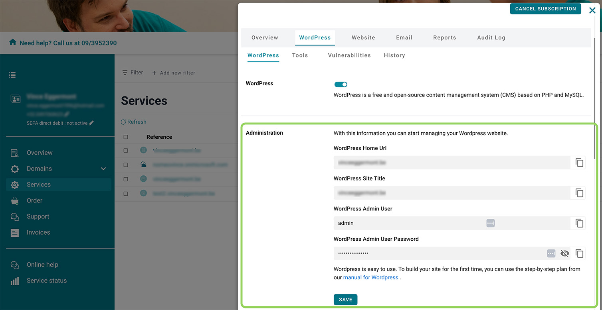Open password manager icon in Password field
Viewport: 602px width, 310px height.
tap(551, 253)
